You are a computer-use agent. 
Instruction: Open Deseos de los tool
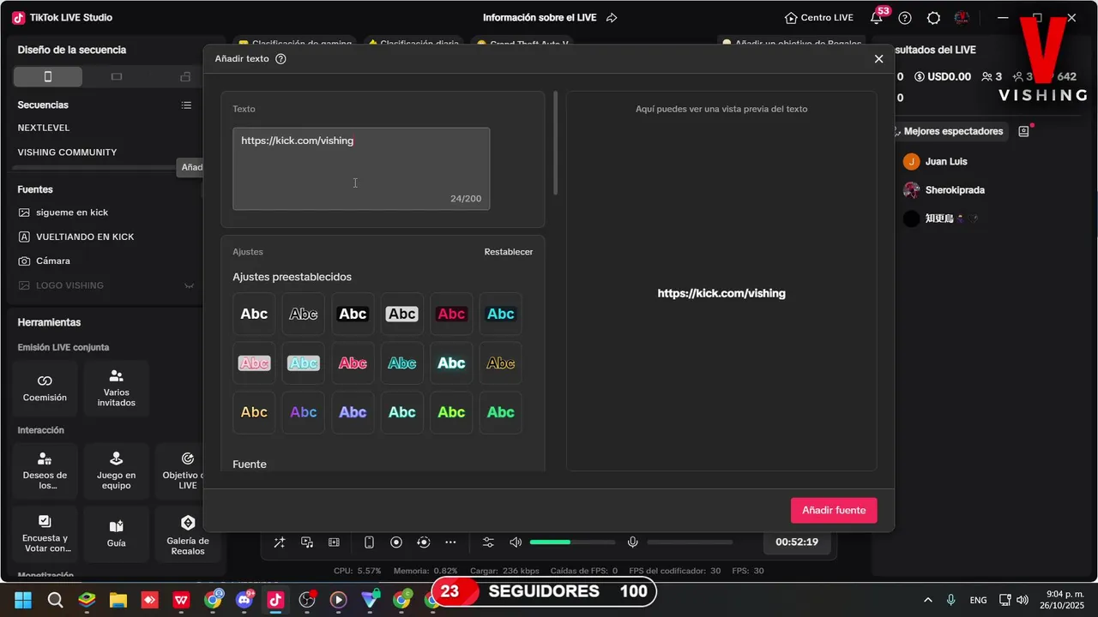[x=45, y=471]
